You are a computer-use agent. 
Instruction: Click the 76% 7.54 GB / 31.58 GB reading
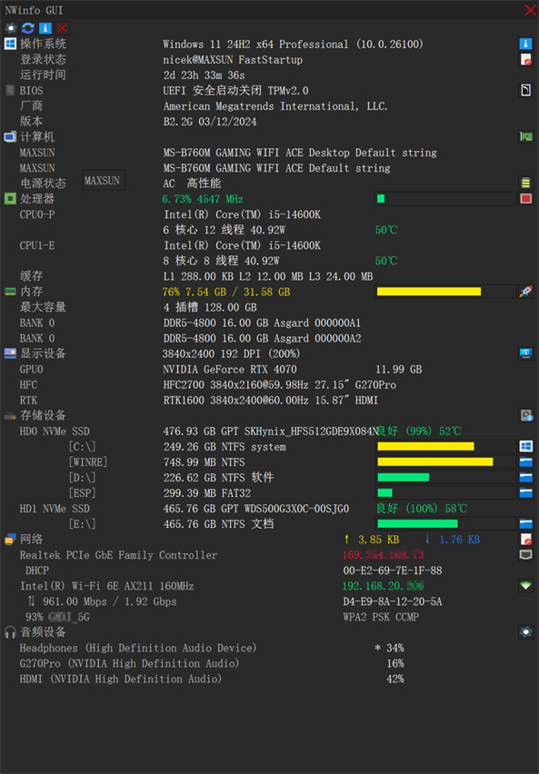pyautogui.click(x=226, y=292)
